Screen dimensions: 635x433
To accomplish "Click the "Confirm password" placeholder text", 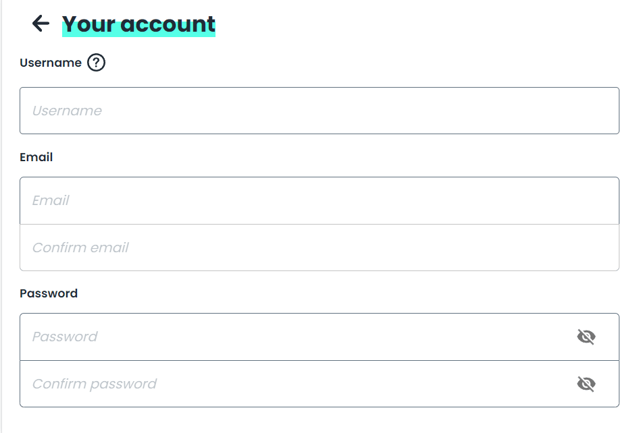I will pyautogui.click(x=95, y=384).
